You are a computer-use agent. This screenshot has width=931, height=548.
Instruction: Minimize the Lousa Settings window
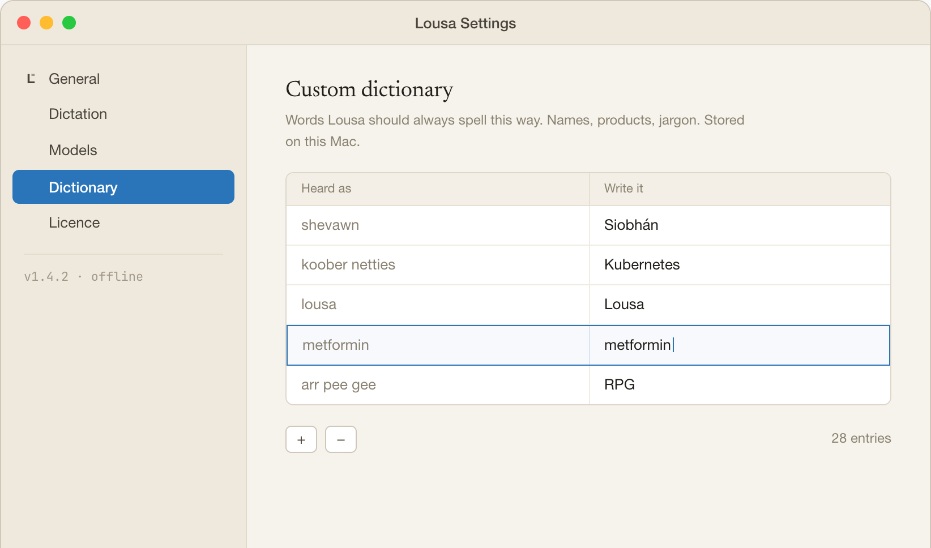point(46,23)
